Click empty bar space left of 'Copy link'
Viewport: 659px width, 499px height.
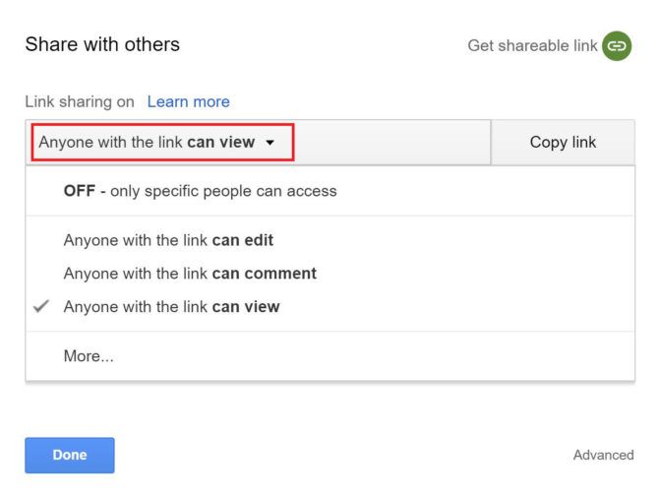pos(391,143)
